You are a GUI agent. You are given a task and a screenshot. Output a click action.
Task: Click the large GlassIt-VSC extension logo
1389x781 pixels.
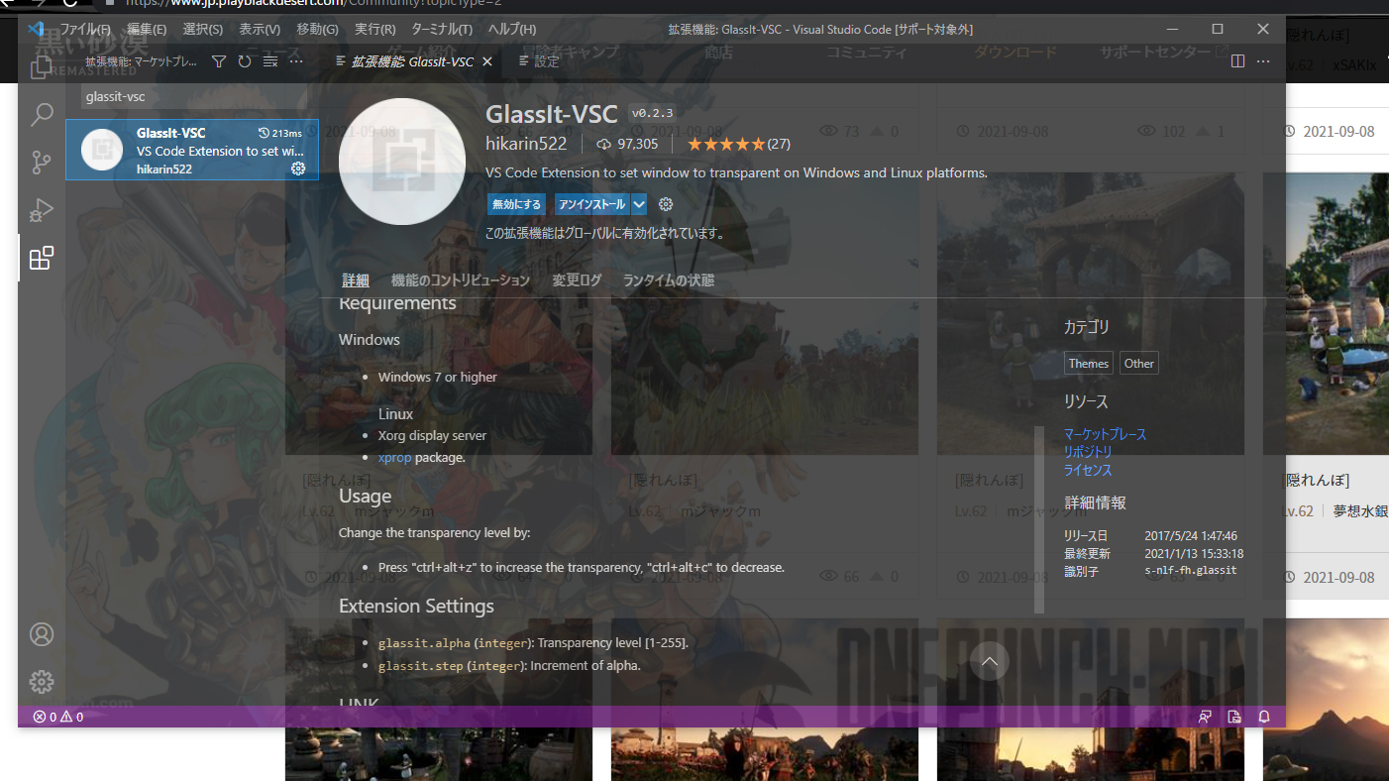(402, 163)
